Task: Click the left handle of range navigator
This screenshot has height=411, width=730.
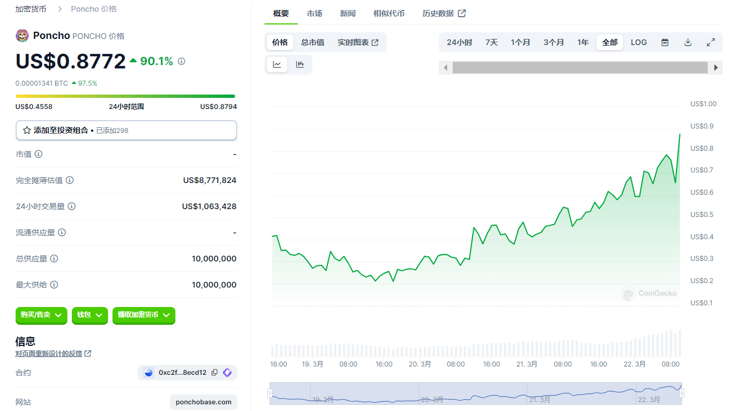Action: tap(270, 393)
